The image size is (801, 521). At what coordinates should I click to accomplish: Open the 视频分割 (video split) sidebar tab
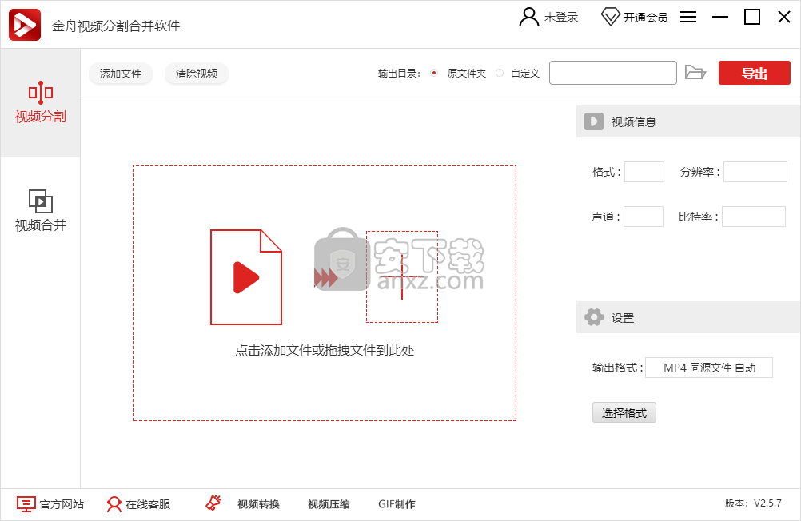pos(40,102)
